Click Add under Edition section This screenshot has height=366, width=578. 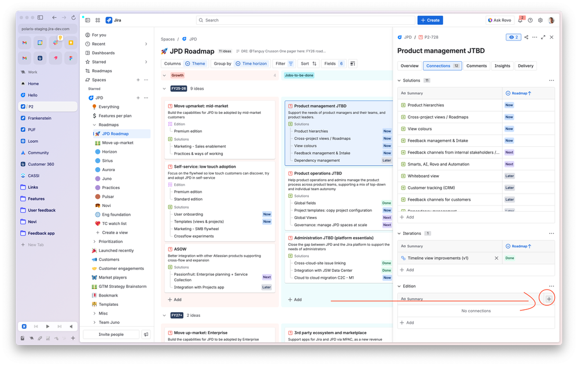[407, 323]
